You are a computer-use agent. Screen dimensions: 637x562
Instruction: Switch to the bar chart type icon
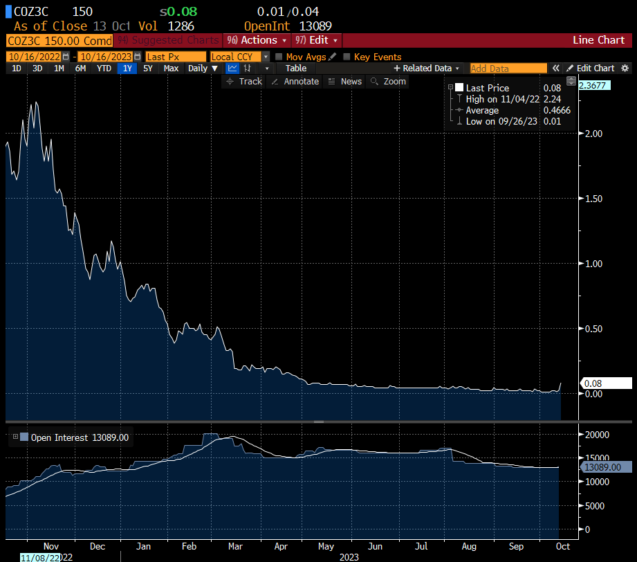(248, 69)
